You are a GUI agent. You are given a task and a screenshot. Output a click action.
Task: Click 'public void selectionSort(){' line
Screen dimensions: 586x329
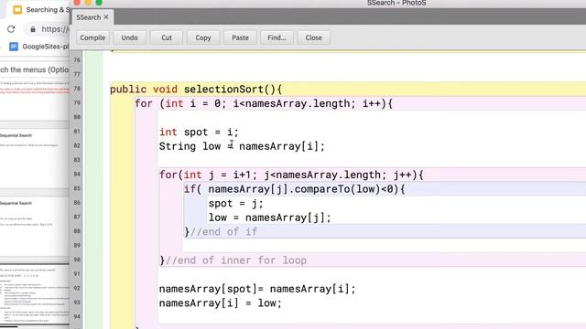pyautogui.click(x=196, y=90)
